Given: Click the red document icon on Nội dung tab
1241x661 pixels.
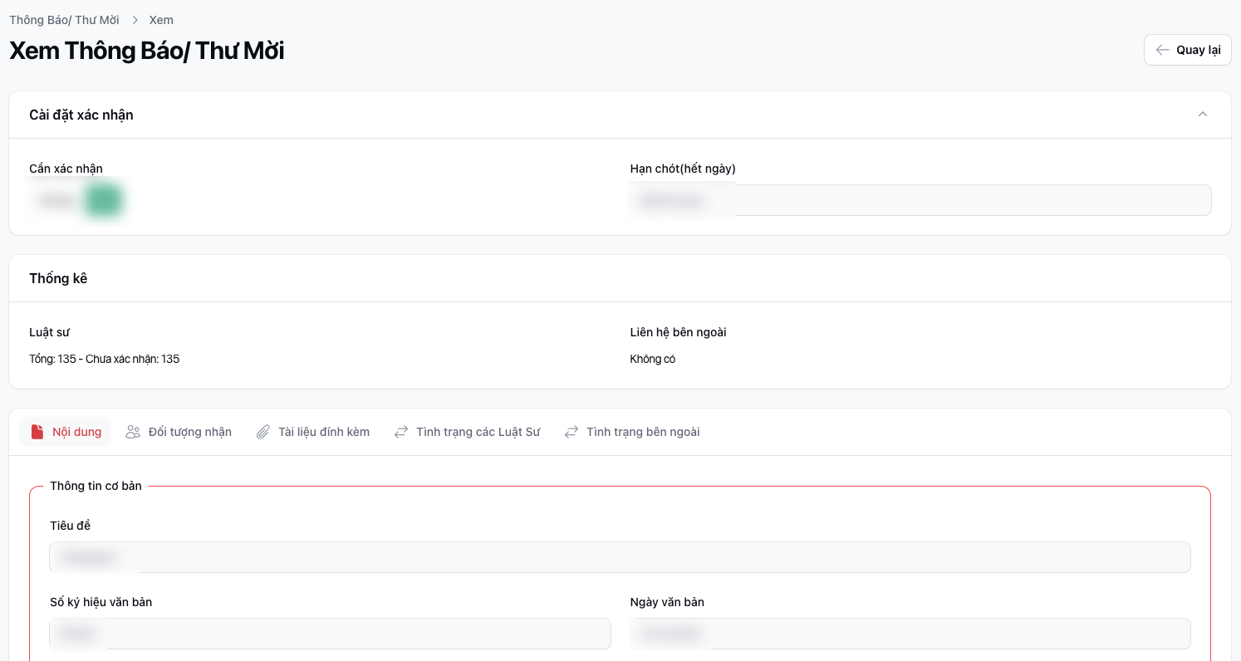Looking at the screenshot, I should [x=37, y=432].
